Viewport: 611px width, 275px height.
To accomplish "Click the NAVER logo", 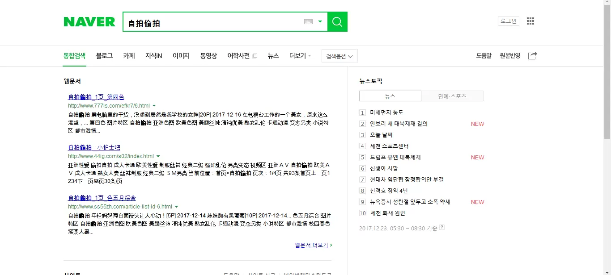I will [x=89, y=22].
